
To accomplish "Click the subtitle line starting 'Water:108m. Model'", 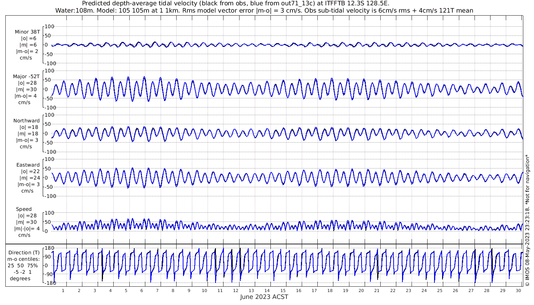I will (x=264, y=10).
